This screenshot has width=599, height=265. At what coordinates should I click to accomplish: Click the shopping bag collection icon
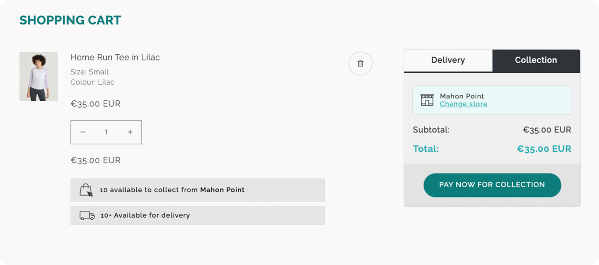click(86, 190)
